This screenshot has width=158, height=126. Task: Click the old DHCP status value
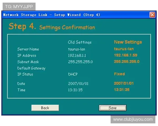73,74
